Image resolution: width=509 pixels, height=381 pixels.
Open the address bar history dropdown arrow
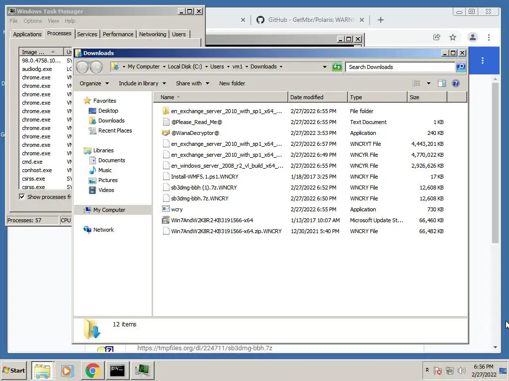point(325,67)
